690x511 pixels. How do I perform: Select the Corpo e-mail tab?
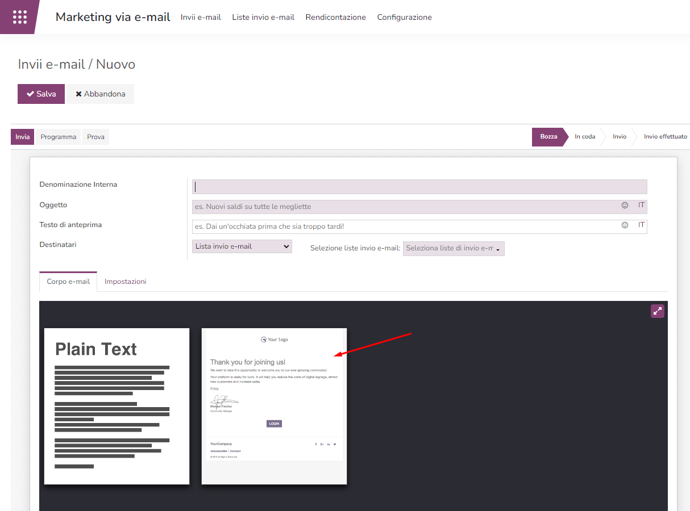pos(68,282)
